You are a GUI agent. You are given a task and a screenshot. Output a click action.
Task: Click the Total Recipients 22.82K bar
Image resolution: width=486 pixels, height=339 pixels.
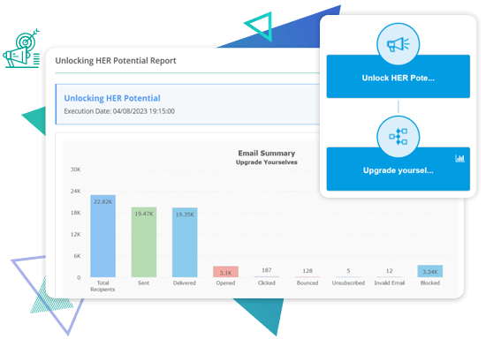click(103, 236)
